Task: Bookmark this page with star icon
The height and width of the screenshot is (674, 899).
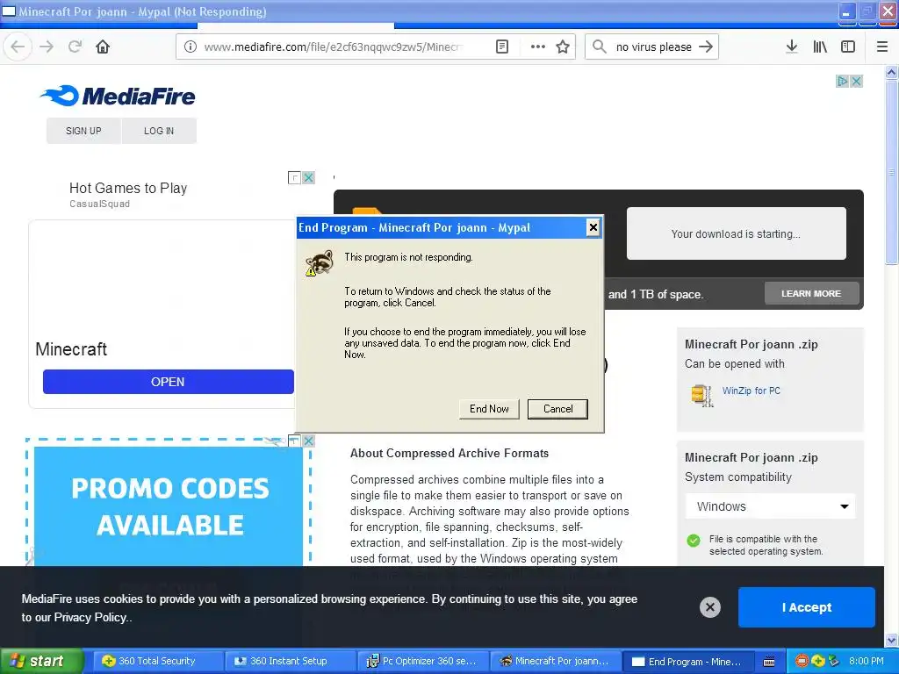Action: (x=563, y=47)
